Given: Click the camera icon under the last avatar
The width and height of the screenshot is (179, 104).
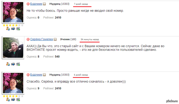Looking at the screenshot, I should (13, 100).
